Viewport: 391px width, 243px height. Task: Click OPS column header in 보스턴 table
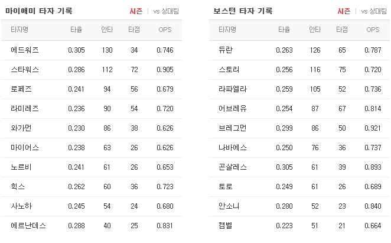click(x=373, y=30)
